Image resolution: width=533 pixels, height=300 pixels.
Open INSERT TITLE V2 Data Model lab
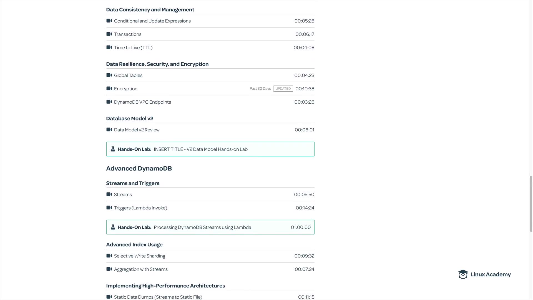(200, 149)
